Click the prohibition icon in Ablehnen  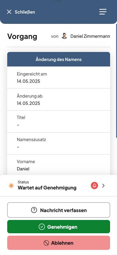(46, 243)
